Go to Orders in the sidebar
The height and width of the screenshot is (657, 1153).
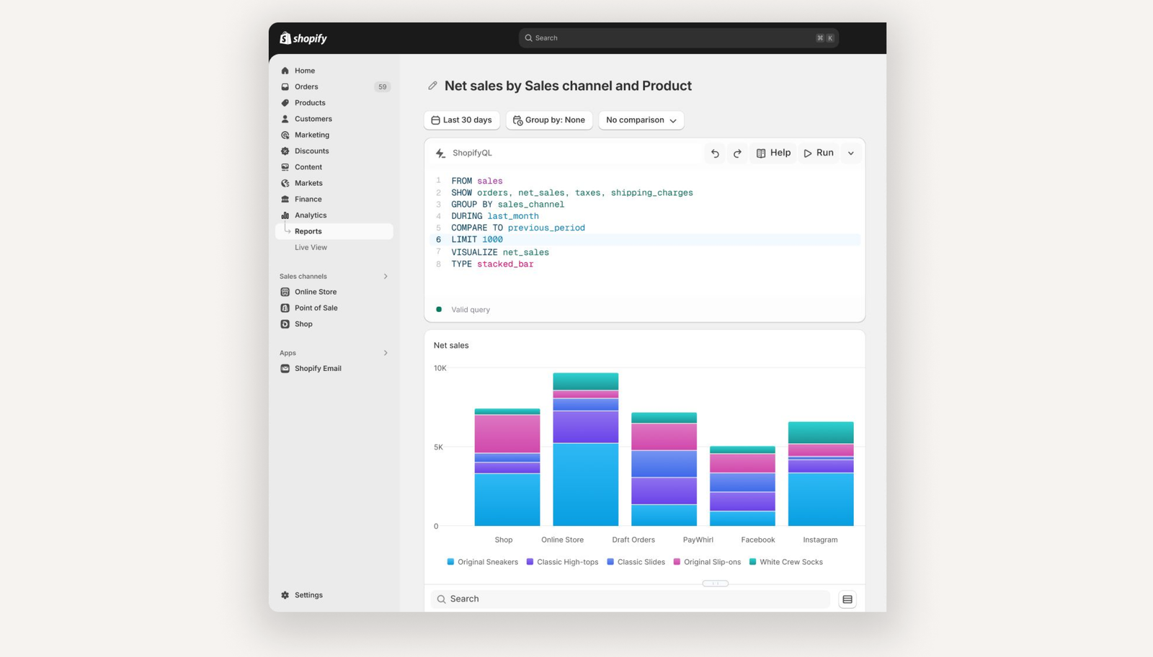pyautogui.click(x=306, y=86)
